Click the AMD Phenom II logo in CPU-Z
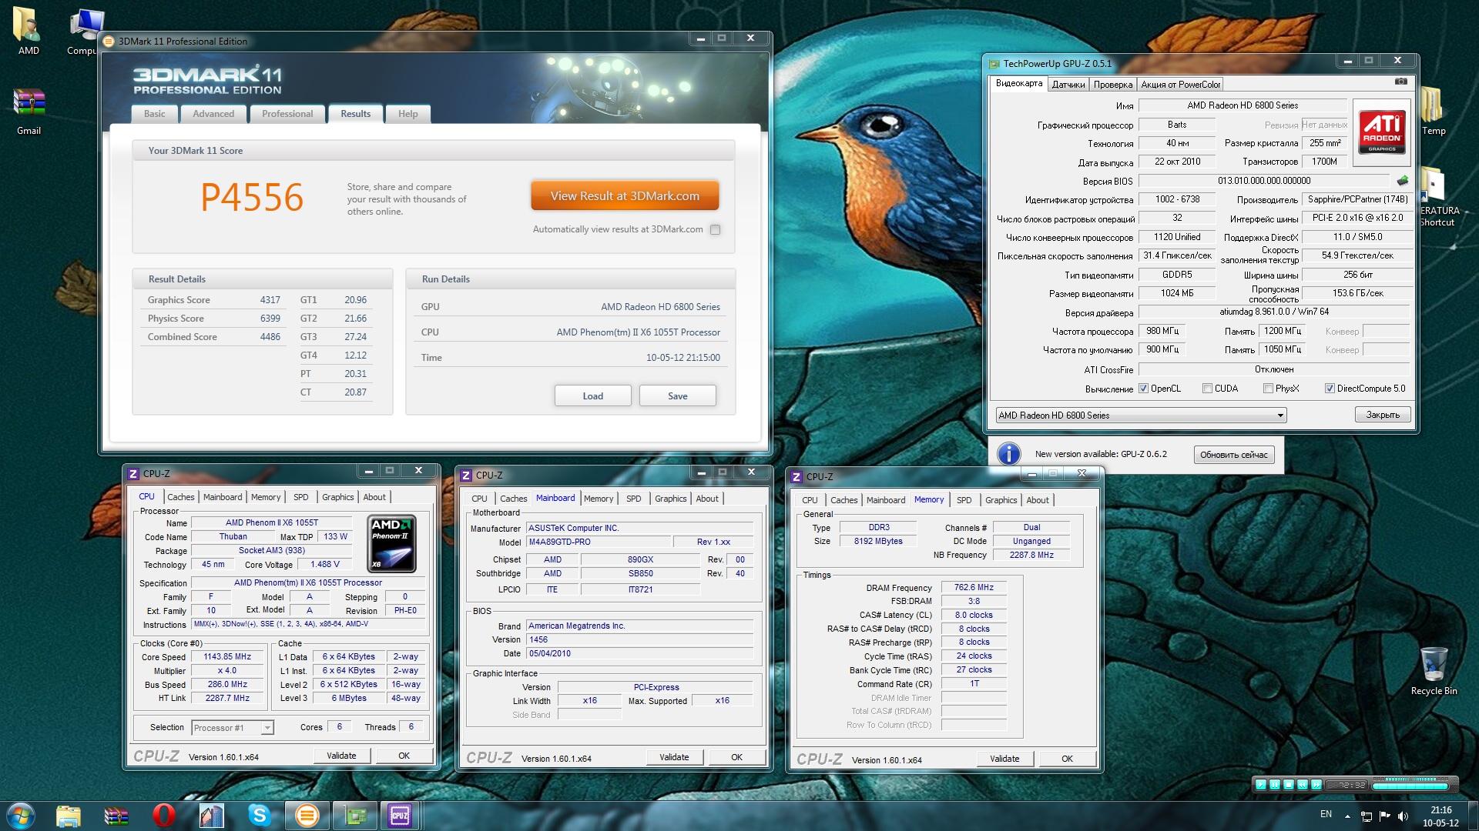Image resolution: width=1479 pixels, height=831 pixels. (x=391, y=543)
